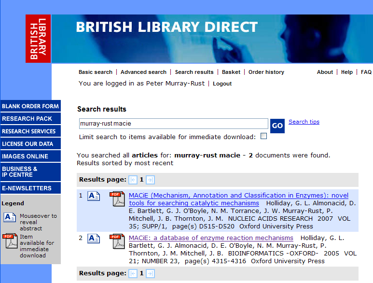The image size is (373, 283).
Task: Click PDF download icon for first result
Action: tap(117, 198)
